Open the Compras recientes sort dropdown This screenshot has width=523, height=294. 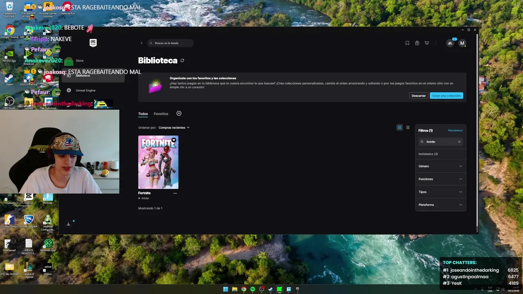coord(174,127)
